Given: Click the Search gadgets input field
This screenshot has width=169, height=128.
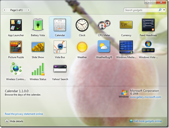Looking at the screenshot, I should [x=142, y=10].
